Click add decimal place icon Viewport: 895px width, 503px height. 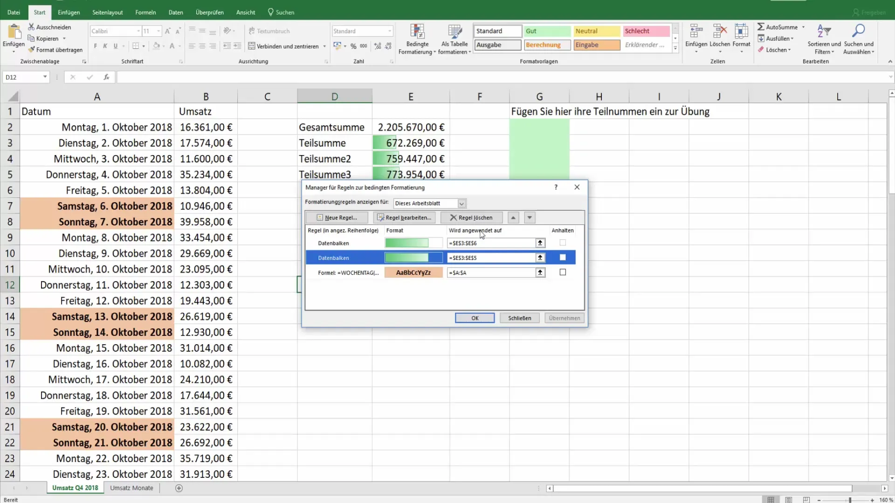point(378,46)
